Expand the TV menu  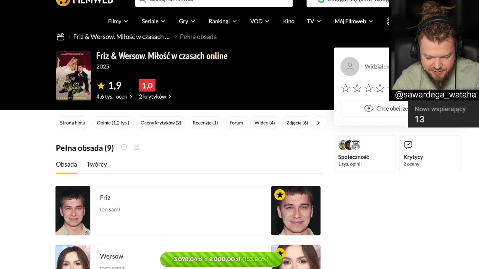(x=314, y=21)
